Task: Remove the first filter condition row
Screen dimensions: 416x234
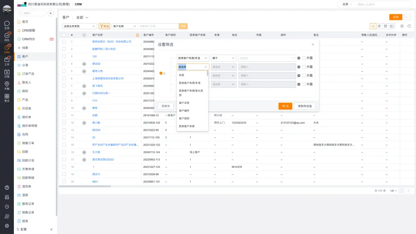Action: pos(299,58)
